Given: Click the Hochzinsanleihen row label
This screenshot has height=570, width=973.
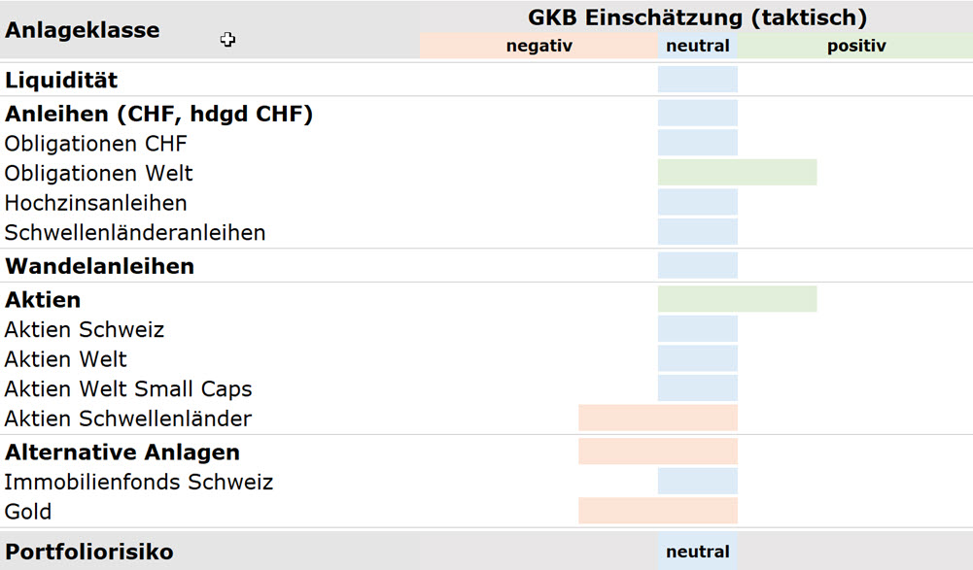Looking at the screenshot, I should click(x=95, y=204).
